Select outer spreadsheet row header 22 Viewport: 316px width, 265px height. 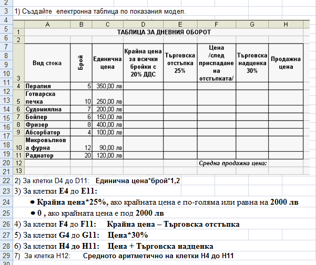pos(6,181)
